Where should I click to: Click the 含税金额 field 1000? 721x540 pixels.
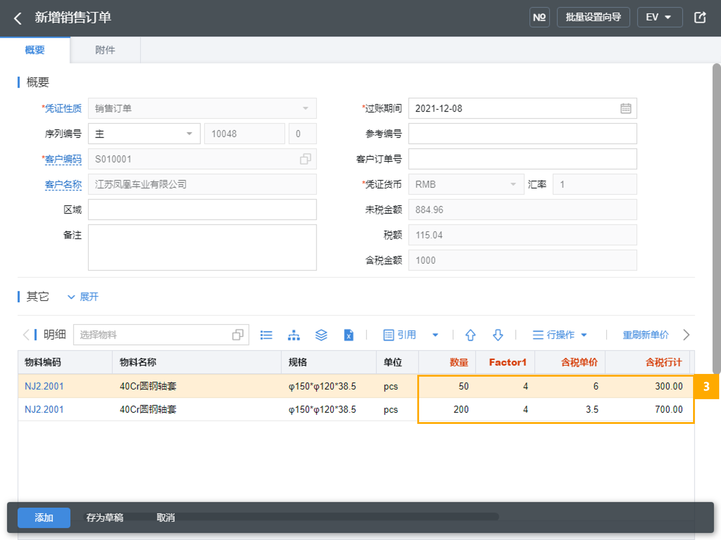tap(523, 260)
